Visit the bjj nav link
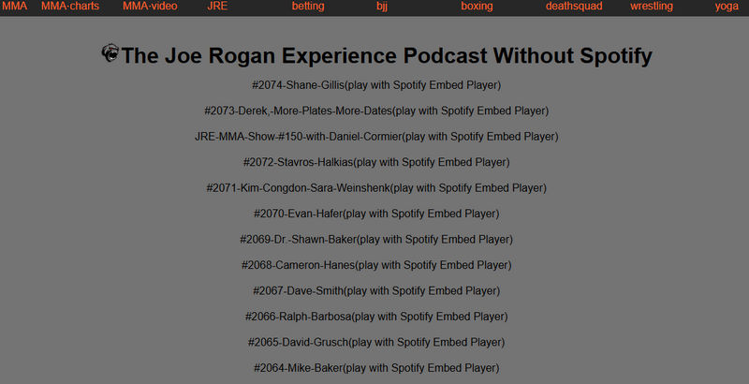Screen dimensions: 749x384 pos(382,7)
